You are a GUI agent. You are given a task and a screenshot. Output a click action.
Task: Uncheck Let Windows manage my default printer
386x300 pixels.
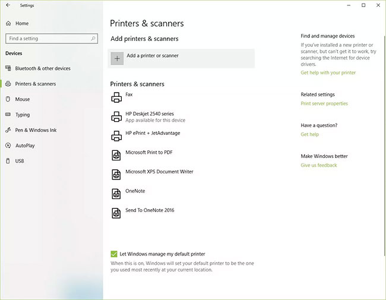[114, 254]
